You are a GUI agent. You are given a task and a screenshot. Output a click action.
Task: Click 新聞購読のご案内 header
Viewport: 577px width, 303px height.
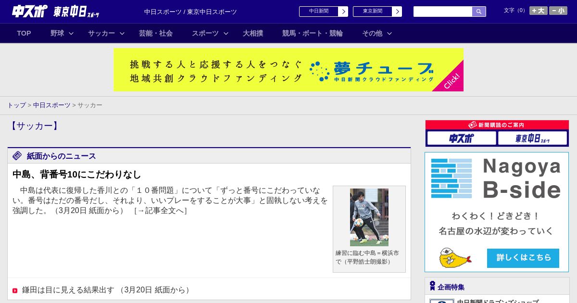point(497,125)
